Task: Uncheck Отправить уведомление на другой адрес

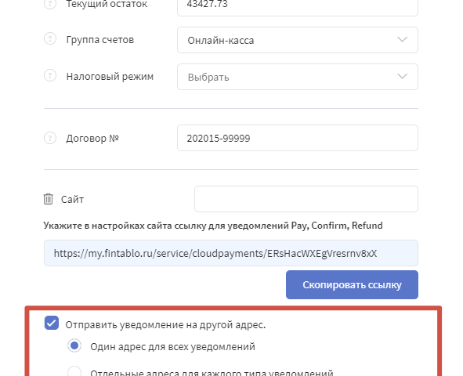Action: (52, 323)
